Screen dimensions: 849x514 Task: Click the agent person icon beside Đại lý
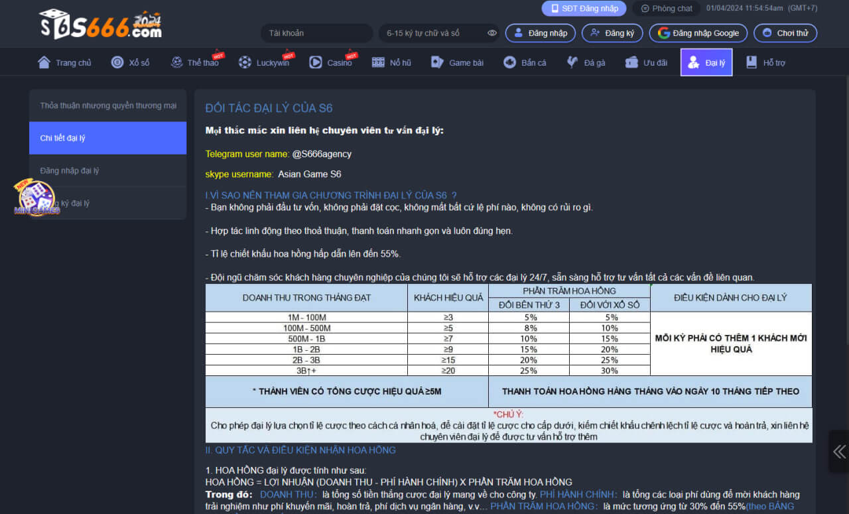(x=694, y=62)
